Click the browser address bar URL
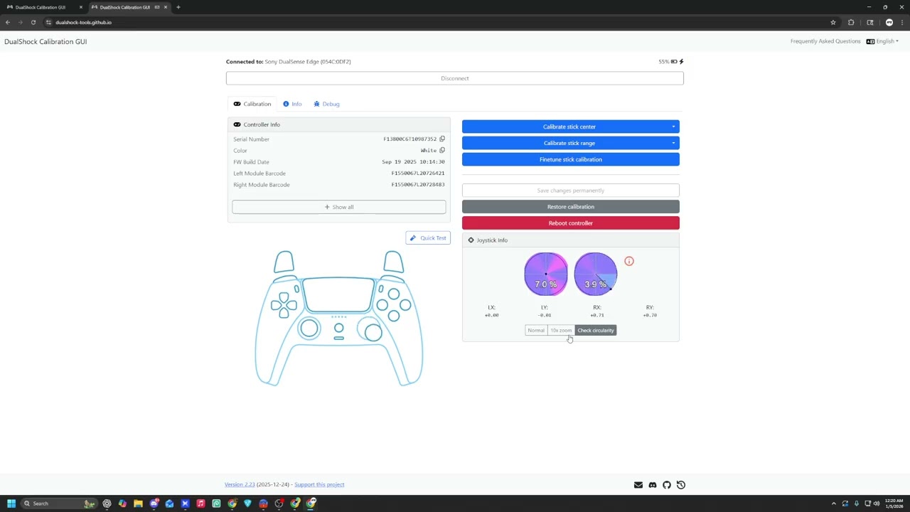 83,22
